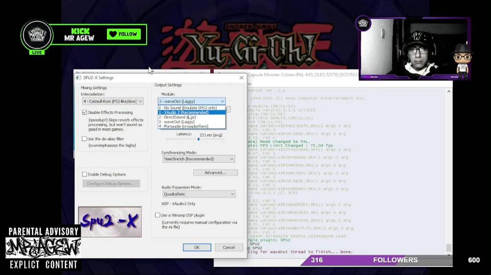Enable the Use the de-alias filter checkbox
The height and width of the screenshot is (275, 491).
[85, 139]
